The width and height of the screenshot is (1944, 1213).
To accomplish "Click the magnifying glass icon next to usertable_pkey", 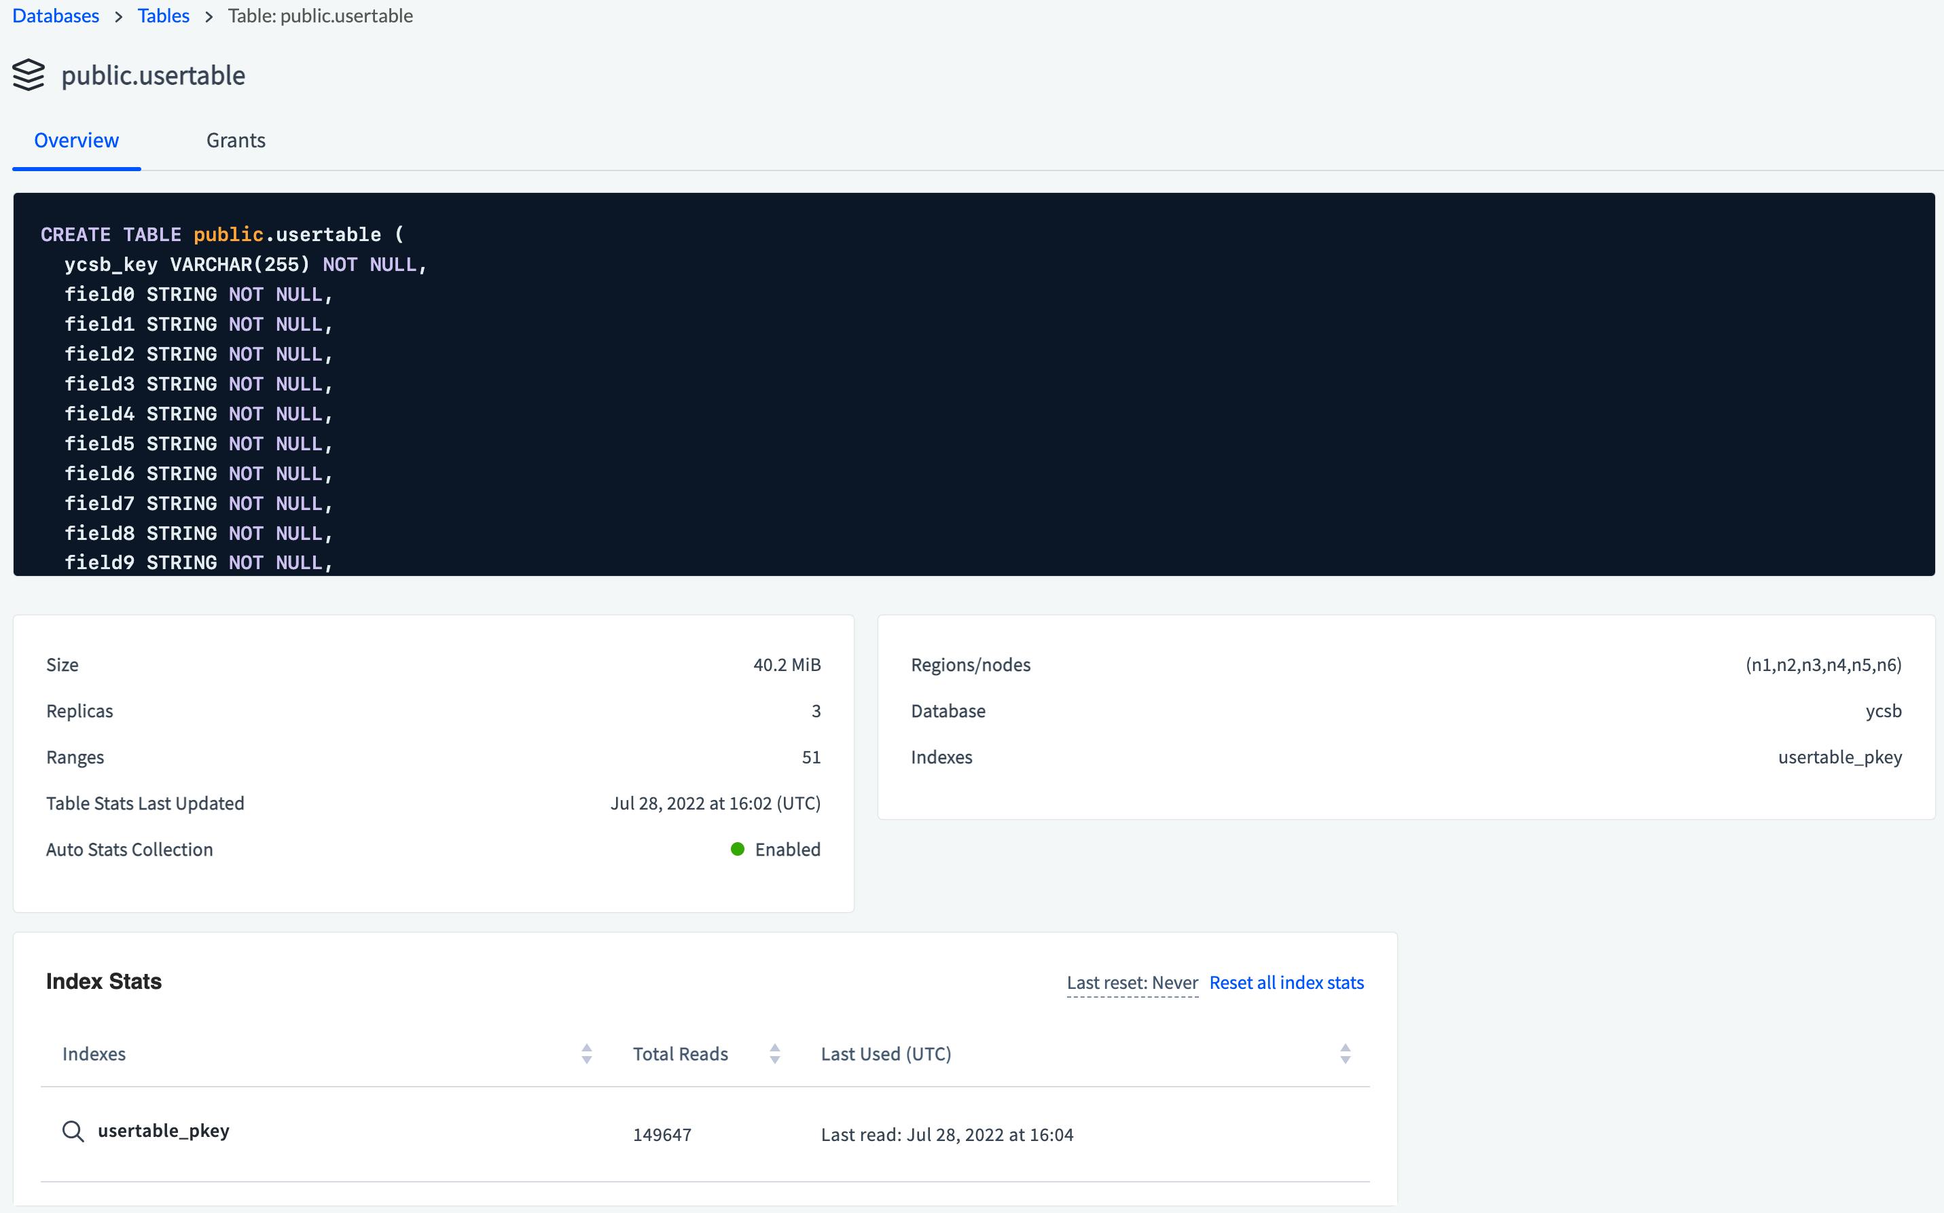I will coord(74,1131).
